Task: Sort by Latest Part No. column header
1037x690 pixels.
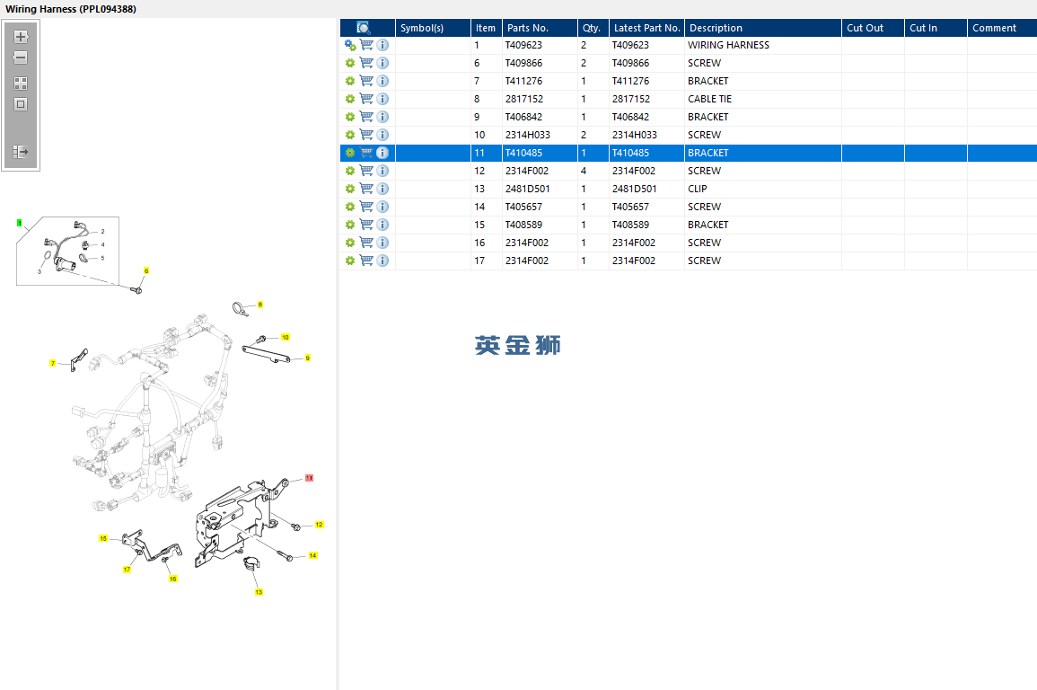Action: click(646, 28)
